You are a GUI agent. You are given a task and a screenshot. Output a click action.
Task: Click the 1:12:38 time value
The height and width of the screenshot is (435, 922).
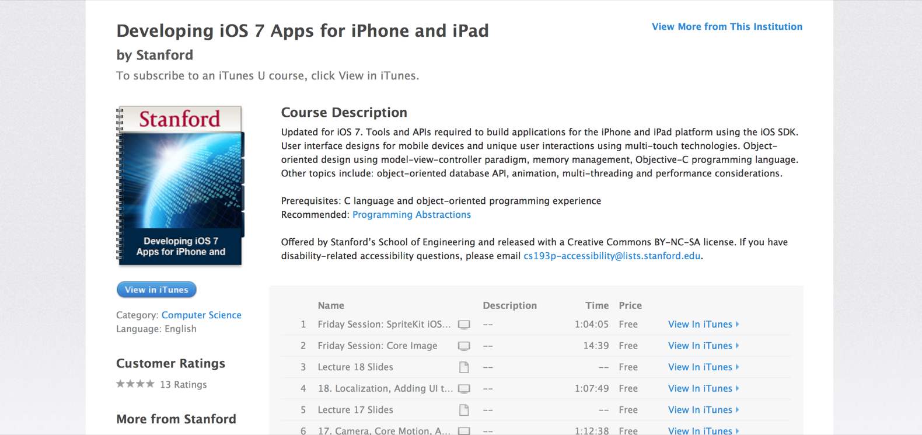click(x=592, y=430)
